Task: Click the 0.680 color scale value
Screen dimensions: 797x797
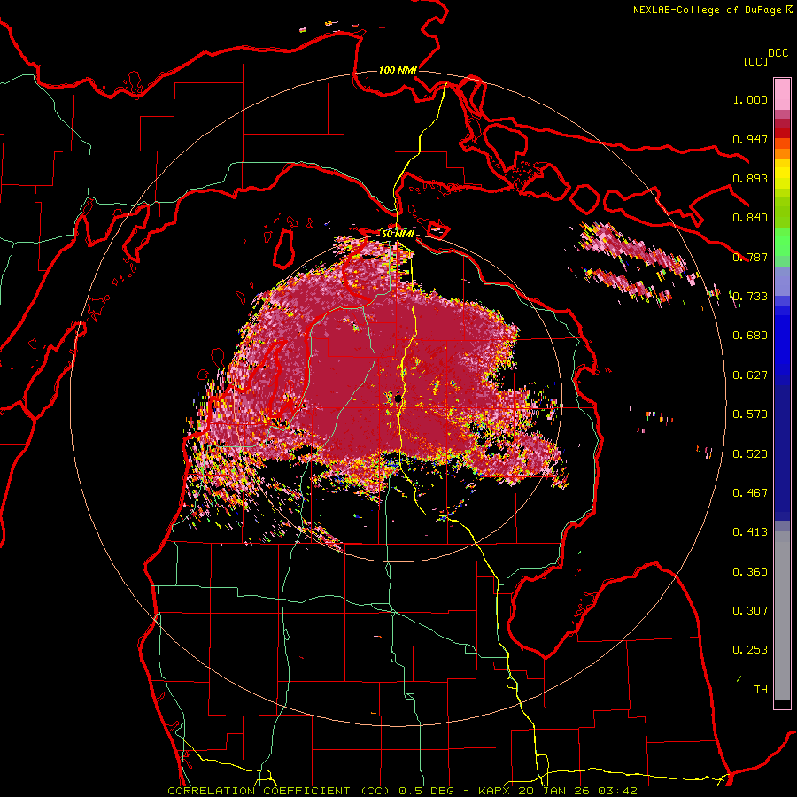Action: tap(750, 336)
